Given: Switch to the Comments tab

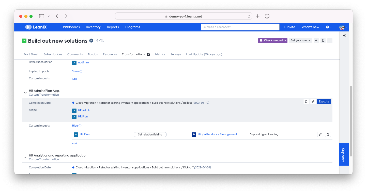Looking at the screenshot, I should click(75, 54).
